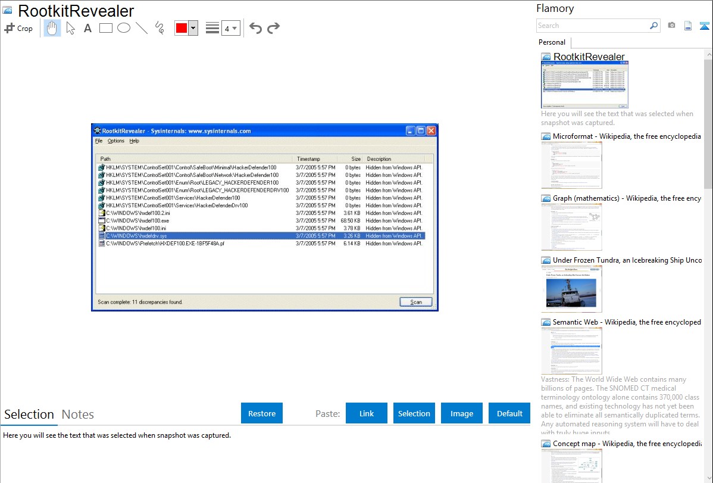
Task: Pick the rectangle shape tool
Action: [x=106, y=28]
